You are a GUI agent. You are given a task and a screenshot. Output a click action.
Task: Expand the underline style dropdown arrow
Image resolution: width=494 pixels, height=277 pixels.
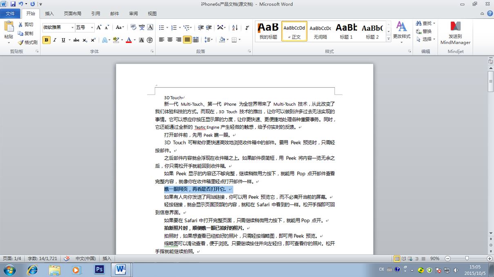pyautogui.click(x=69, y=40)
